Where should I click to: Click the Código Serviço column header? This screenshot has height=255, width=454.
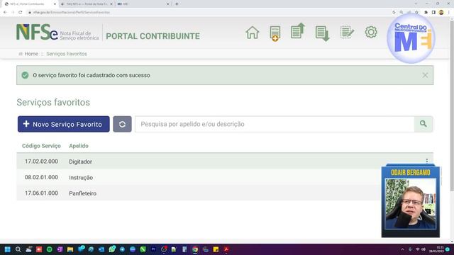click(41, 146)
